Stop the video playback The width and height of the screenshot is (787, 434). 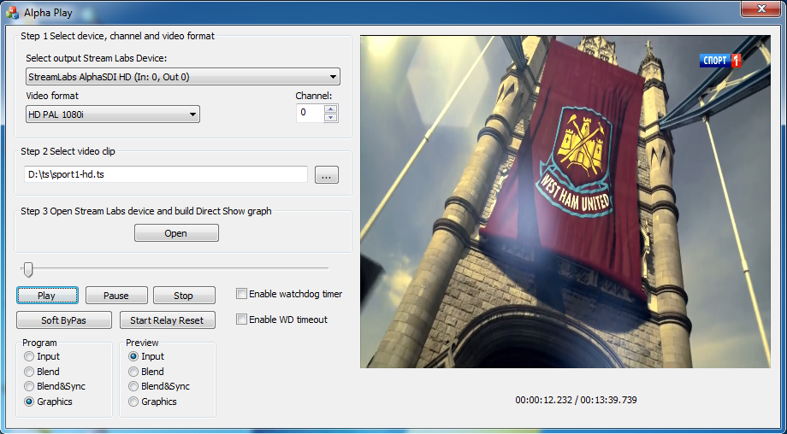[x=184, y=296]
